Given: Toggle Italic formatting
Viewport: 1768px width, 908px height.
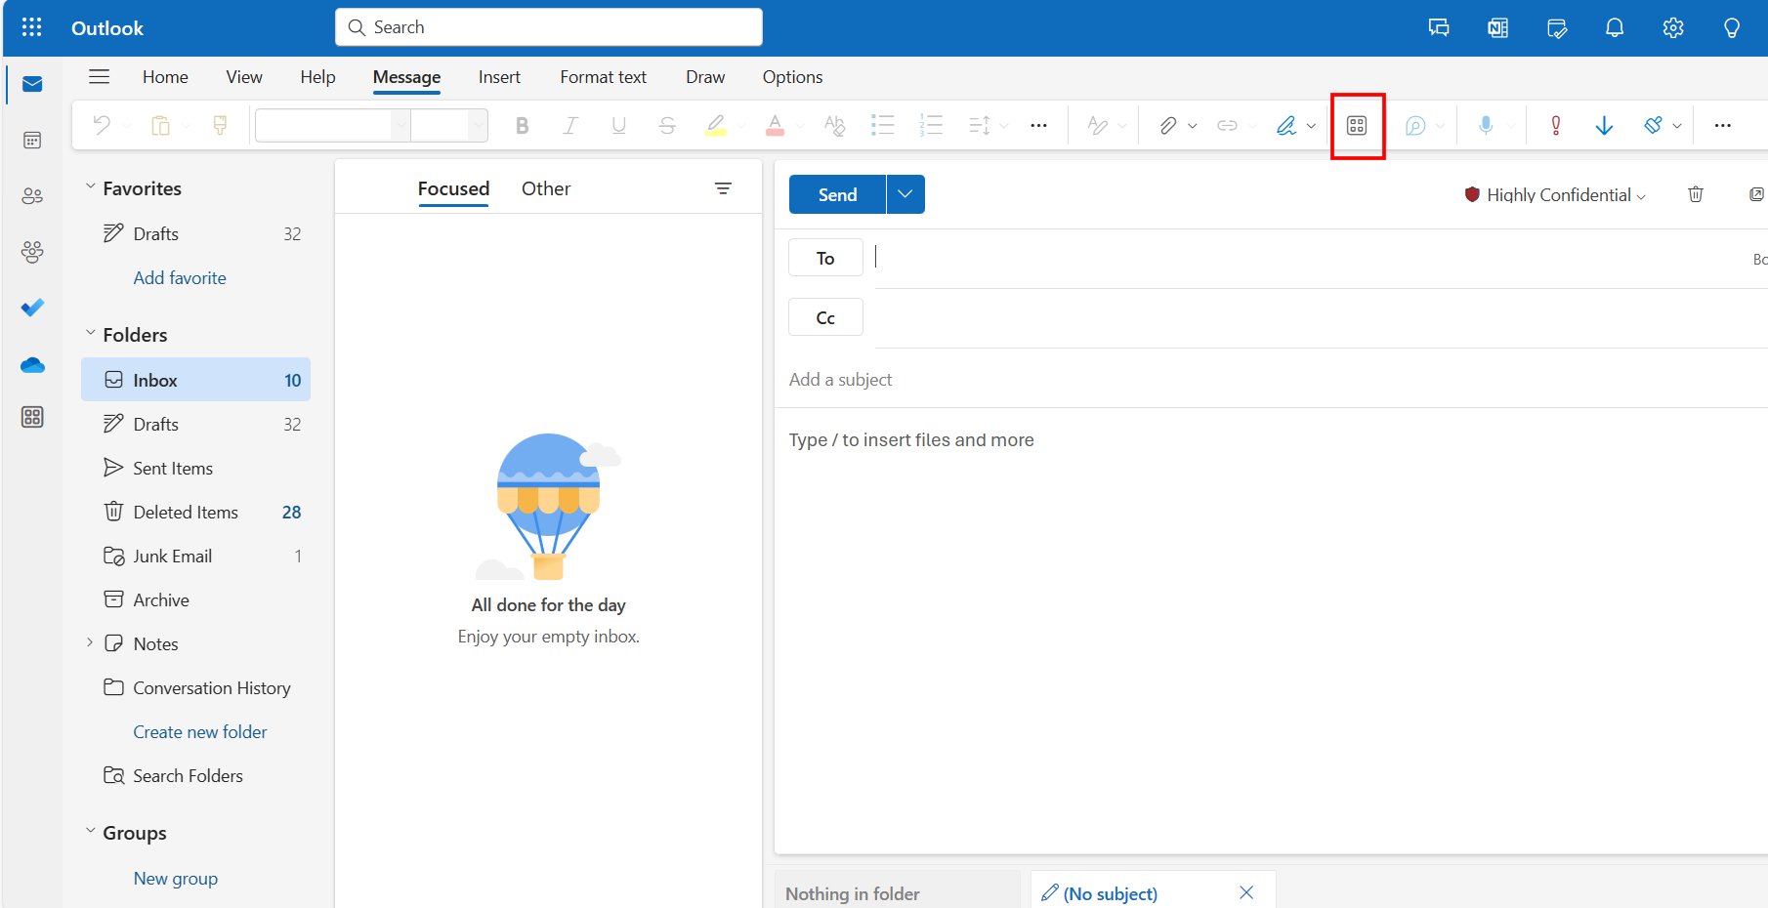Looking at the screenshot, I should [x=570, y=125].
